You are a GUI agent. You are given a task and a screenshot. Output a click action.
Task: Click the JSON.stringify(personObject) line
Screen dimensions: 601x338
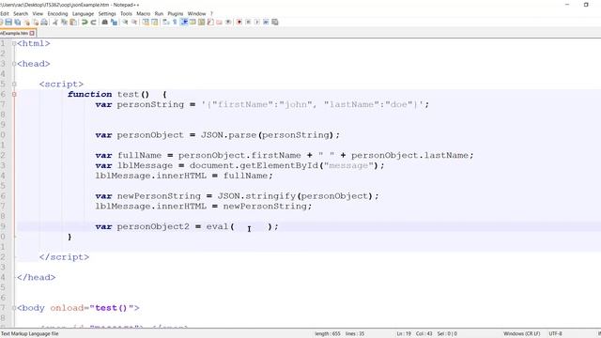pos(237,196)
